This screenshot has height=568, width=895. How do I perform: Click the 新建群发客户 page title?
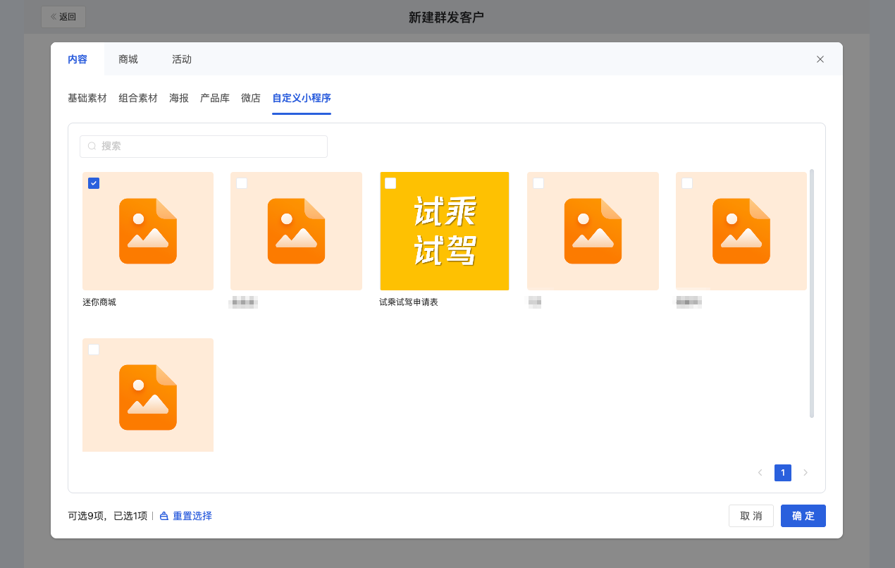447,17
